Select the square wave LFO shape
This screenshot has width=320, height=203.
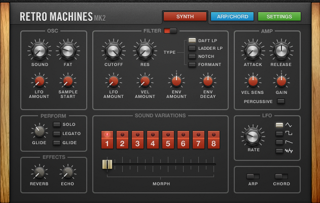279,133
